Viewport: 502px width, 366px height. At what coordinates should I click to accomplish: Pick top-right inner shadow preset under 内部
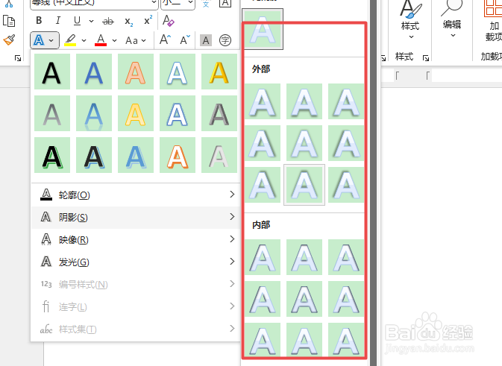(x=346, y=257)
